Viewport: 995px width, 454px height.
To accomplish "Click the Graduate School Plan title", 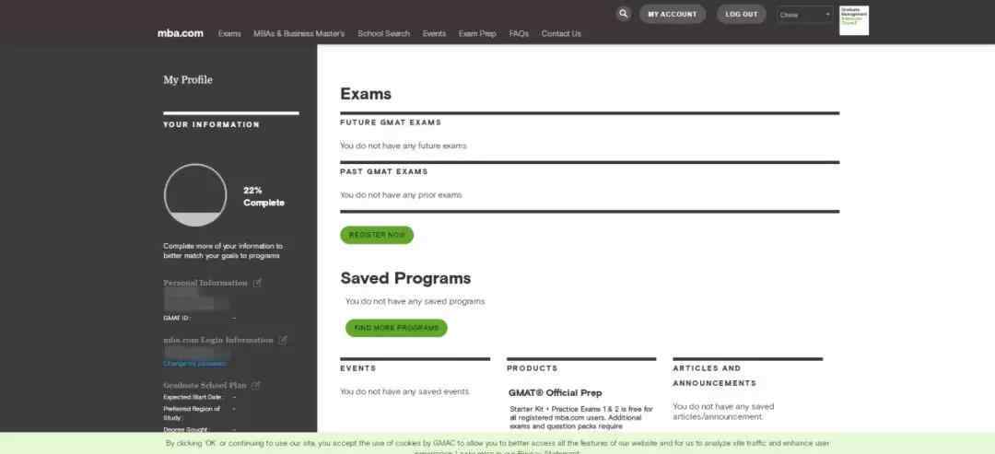I will tap(205, 385).
